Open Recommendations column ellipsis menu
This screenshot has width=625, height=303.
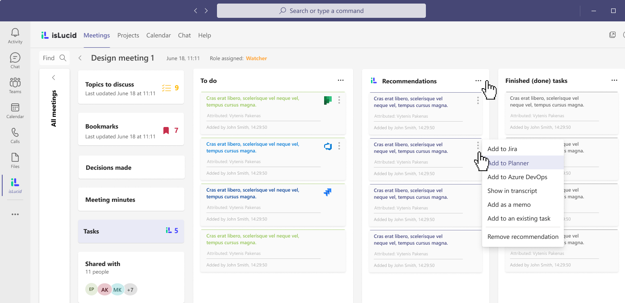click(478, 81)
